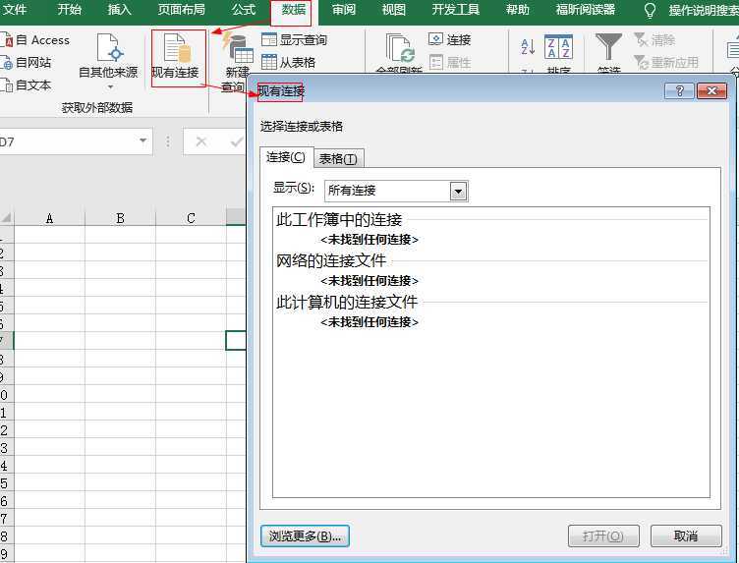Switch to the 帮助 ribbon tab

[518, 10]
